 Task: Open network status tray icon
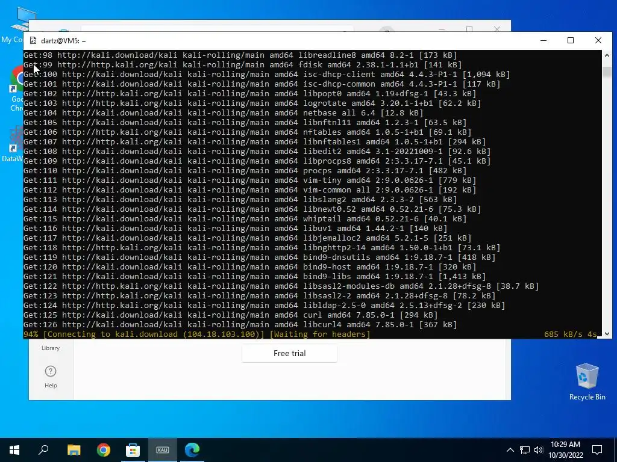point(525,450)
